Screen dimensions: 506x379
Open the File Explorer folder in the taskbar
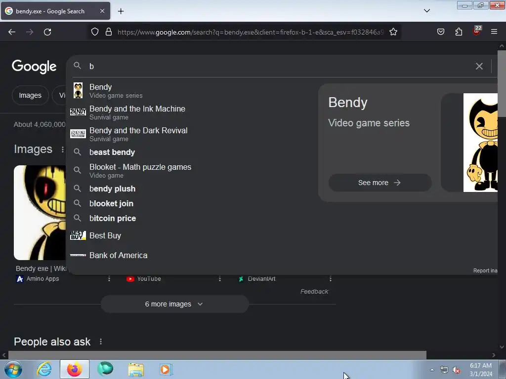point(136,369)
